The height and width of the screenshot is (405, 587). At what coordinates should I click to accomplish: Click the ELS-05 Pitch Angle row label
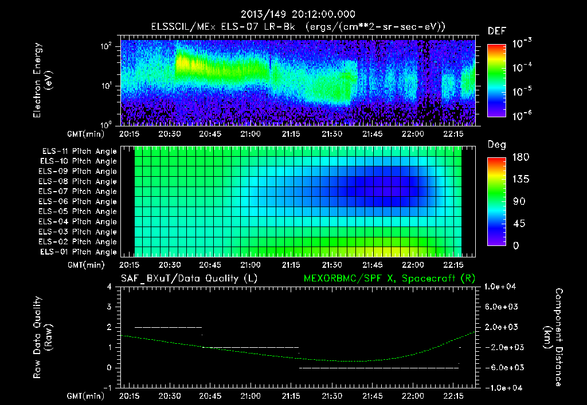point(78,212)
